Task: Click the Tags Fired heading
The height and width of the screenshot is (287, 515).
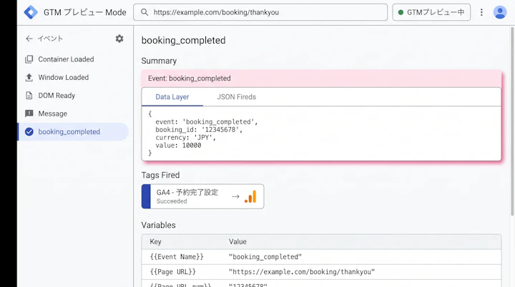Action: (160, 175)
